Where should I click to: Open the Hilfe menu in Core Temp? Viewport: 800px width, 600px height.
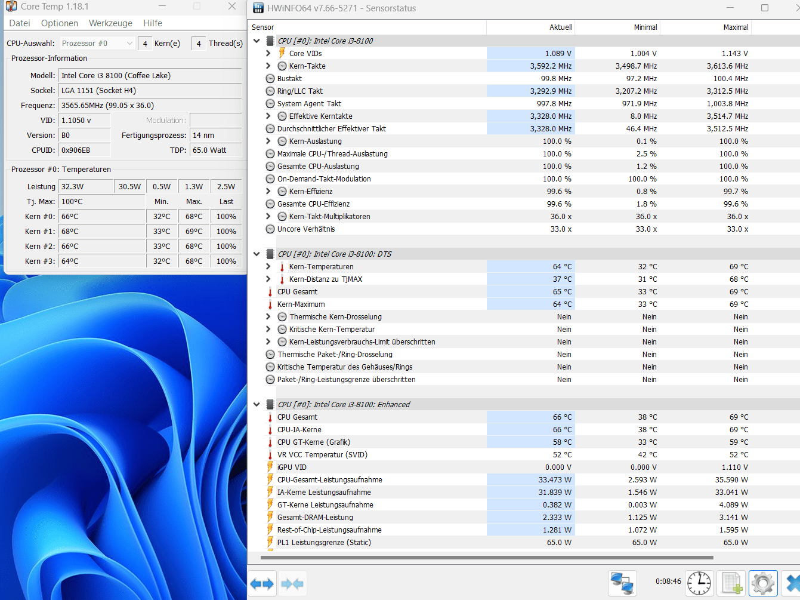[153, 23]
